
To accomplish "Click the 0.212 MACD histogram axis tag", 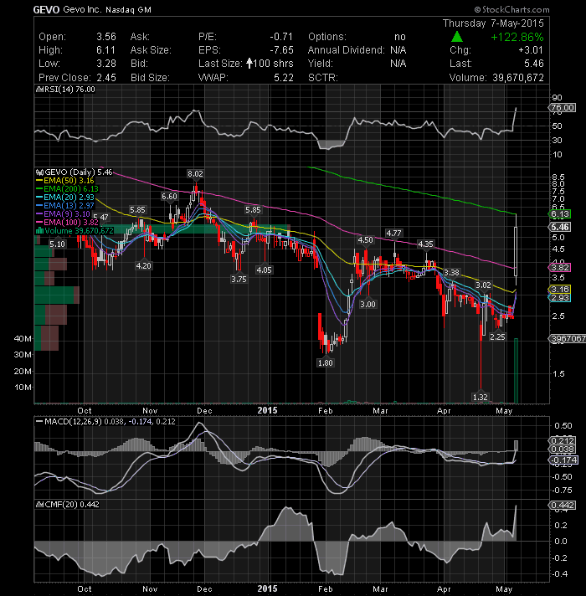I will pyautogui.click(x=563, y=440).
